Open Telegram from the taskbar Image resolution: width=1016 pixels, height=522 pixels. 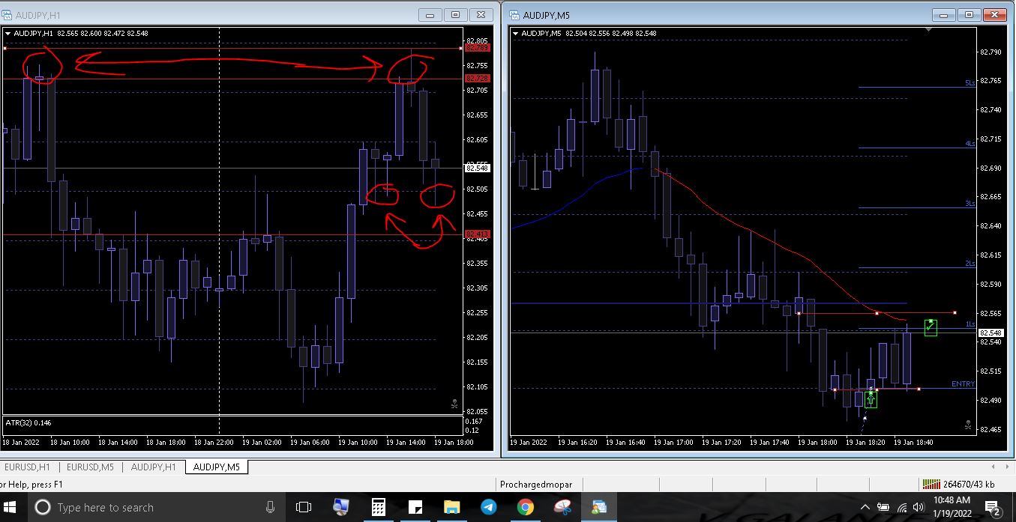(489, 507)
